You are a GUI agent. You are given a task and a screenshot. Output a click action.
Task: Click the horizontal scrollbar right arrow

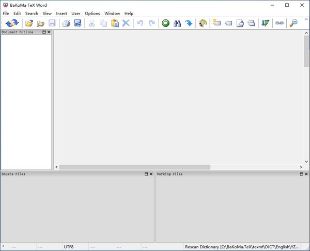[301, 167]
